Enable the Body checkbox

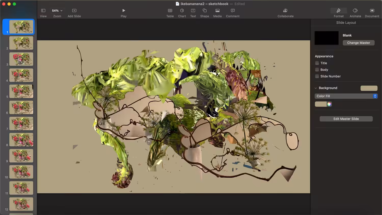pyautogui.click(x=317, y=70)
